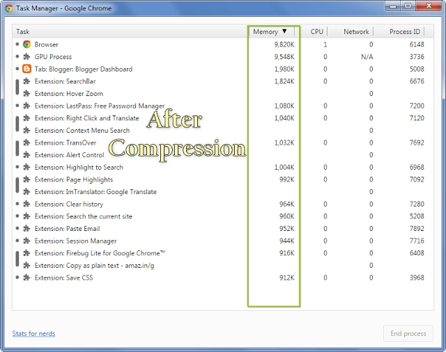This screenshot has height=352, width=446.
Task: Click puzzle icon of Search the current site
Action: [26, 216]
